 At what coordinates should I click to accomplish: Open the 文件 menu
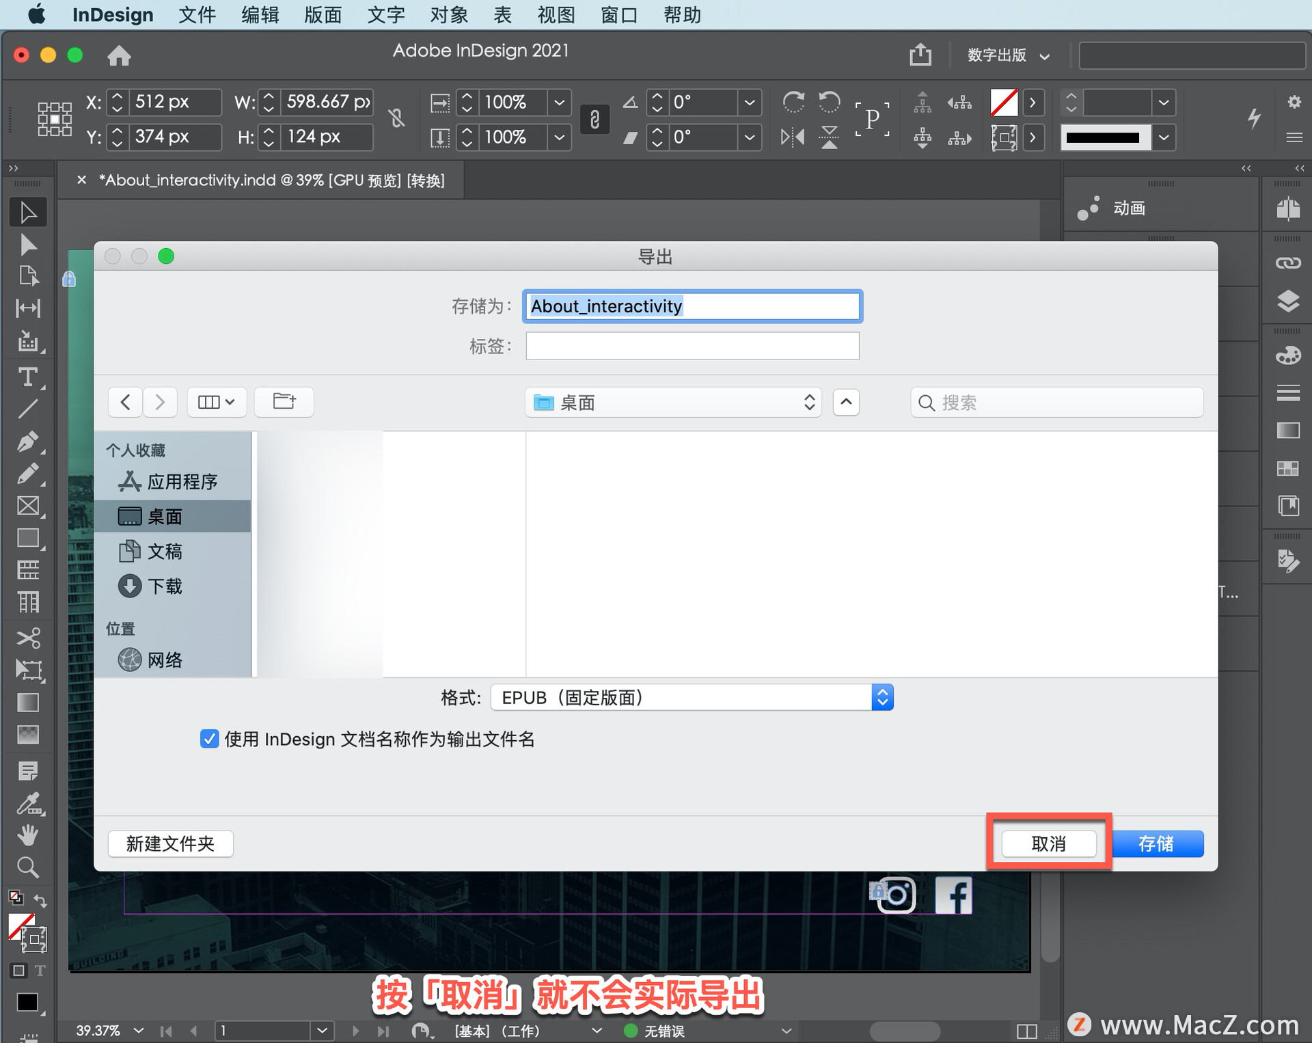click(197, 14)
